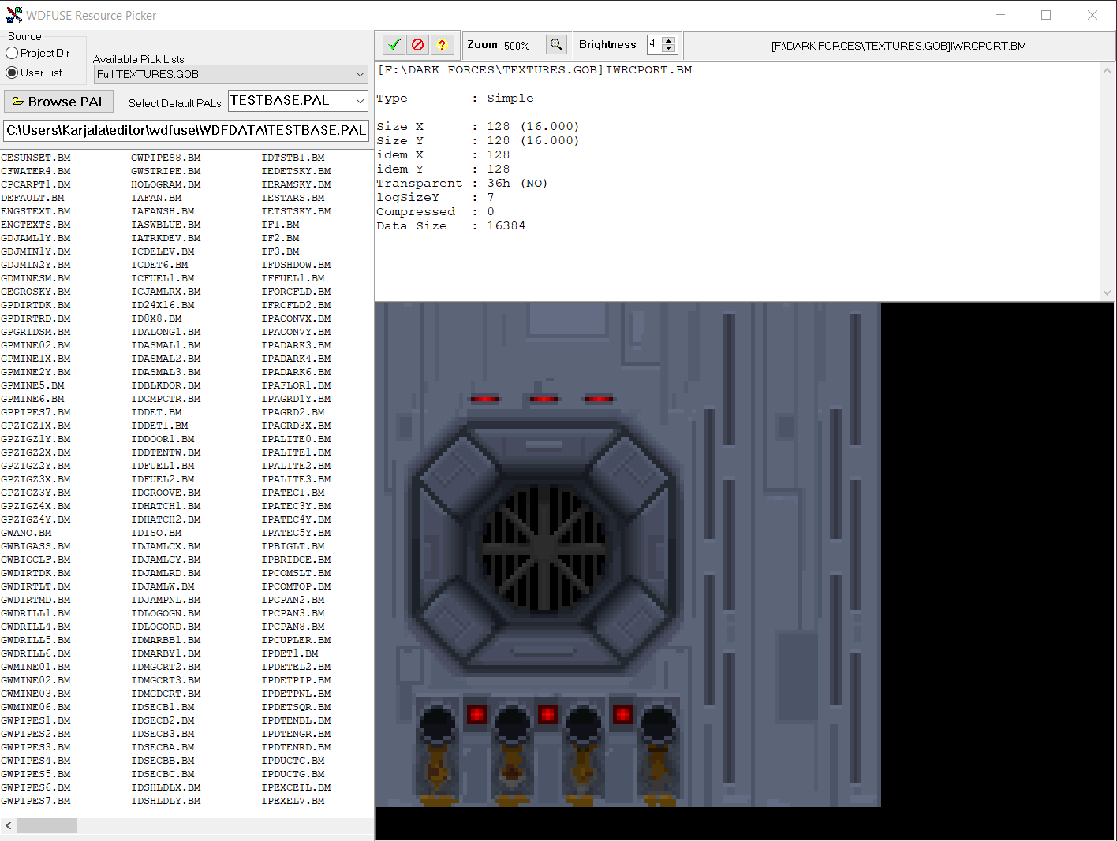
Task: Click the info panel scroll down arrow
Action: (x=1107, y=292)
